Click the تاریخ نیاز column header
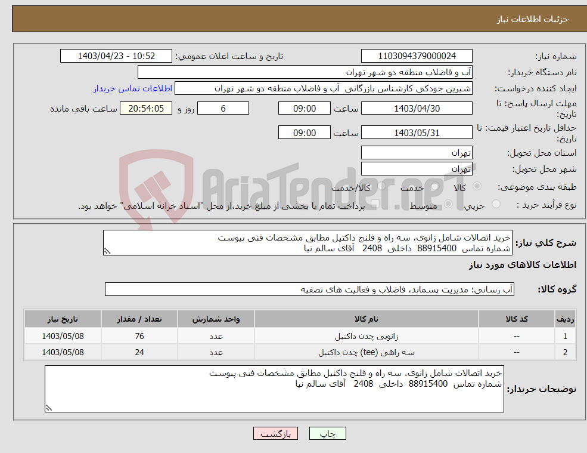587x453 pixels. (x=63, y=319)
